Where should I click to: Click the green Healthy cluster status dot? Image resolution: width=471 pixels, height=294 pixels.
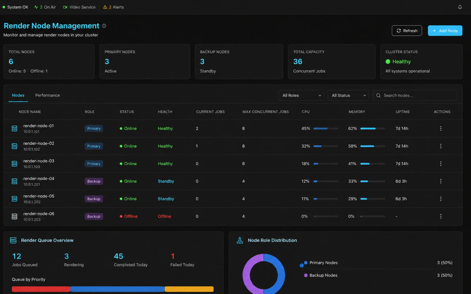click(x=388, y=61)
